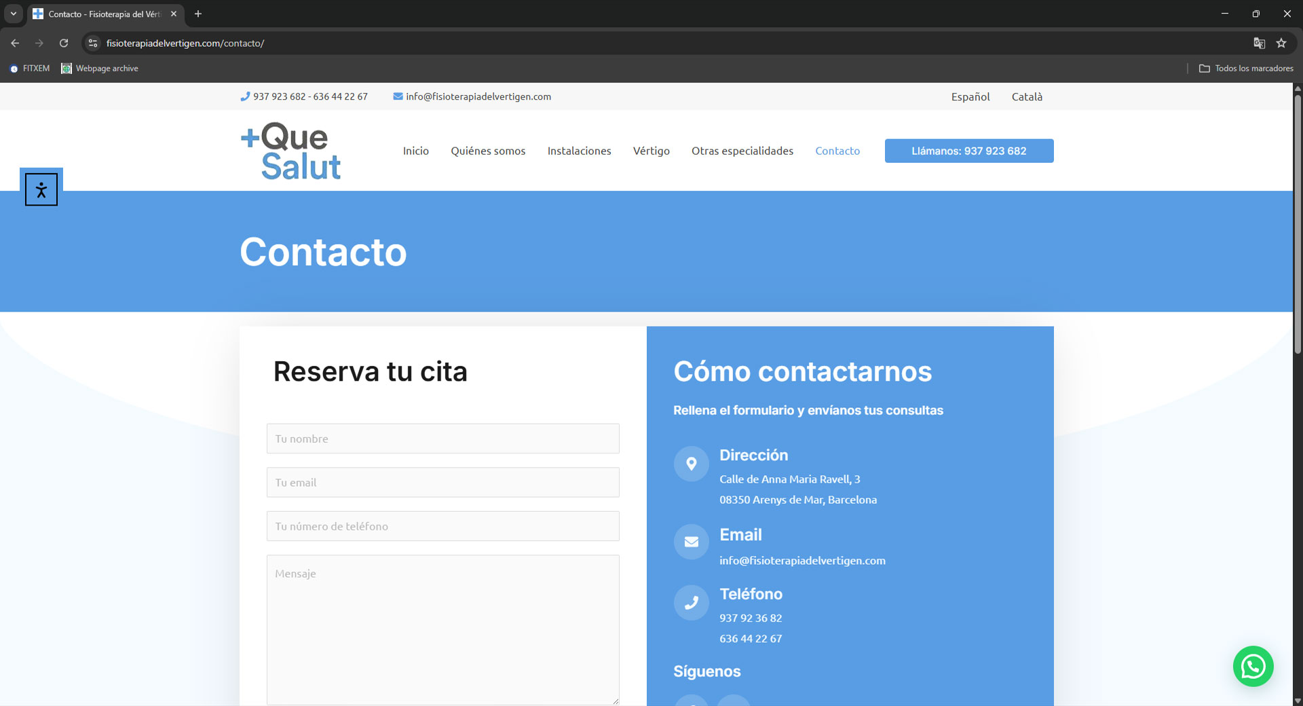View site information icon in address bar
Screen dimensions: 1303x706
point(93,43)
